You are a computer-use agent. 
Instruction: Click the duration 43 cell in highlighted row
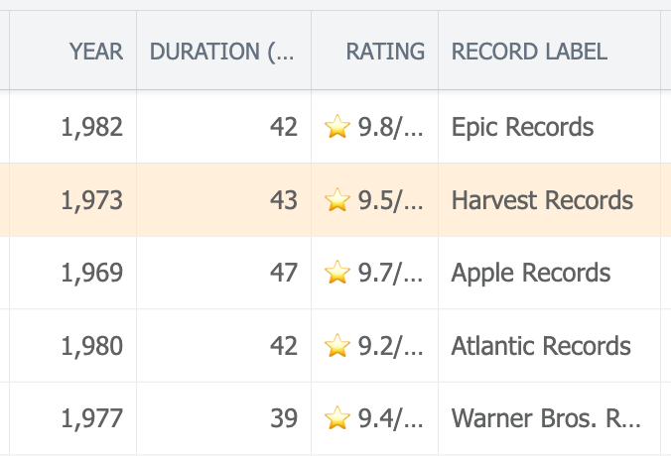[x=223, y=199]
